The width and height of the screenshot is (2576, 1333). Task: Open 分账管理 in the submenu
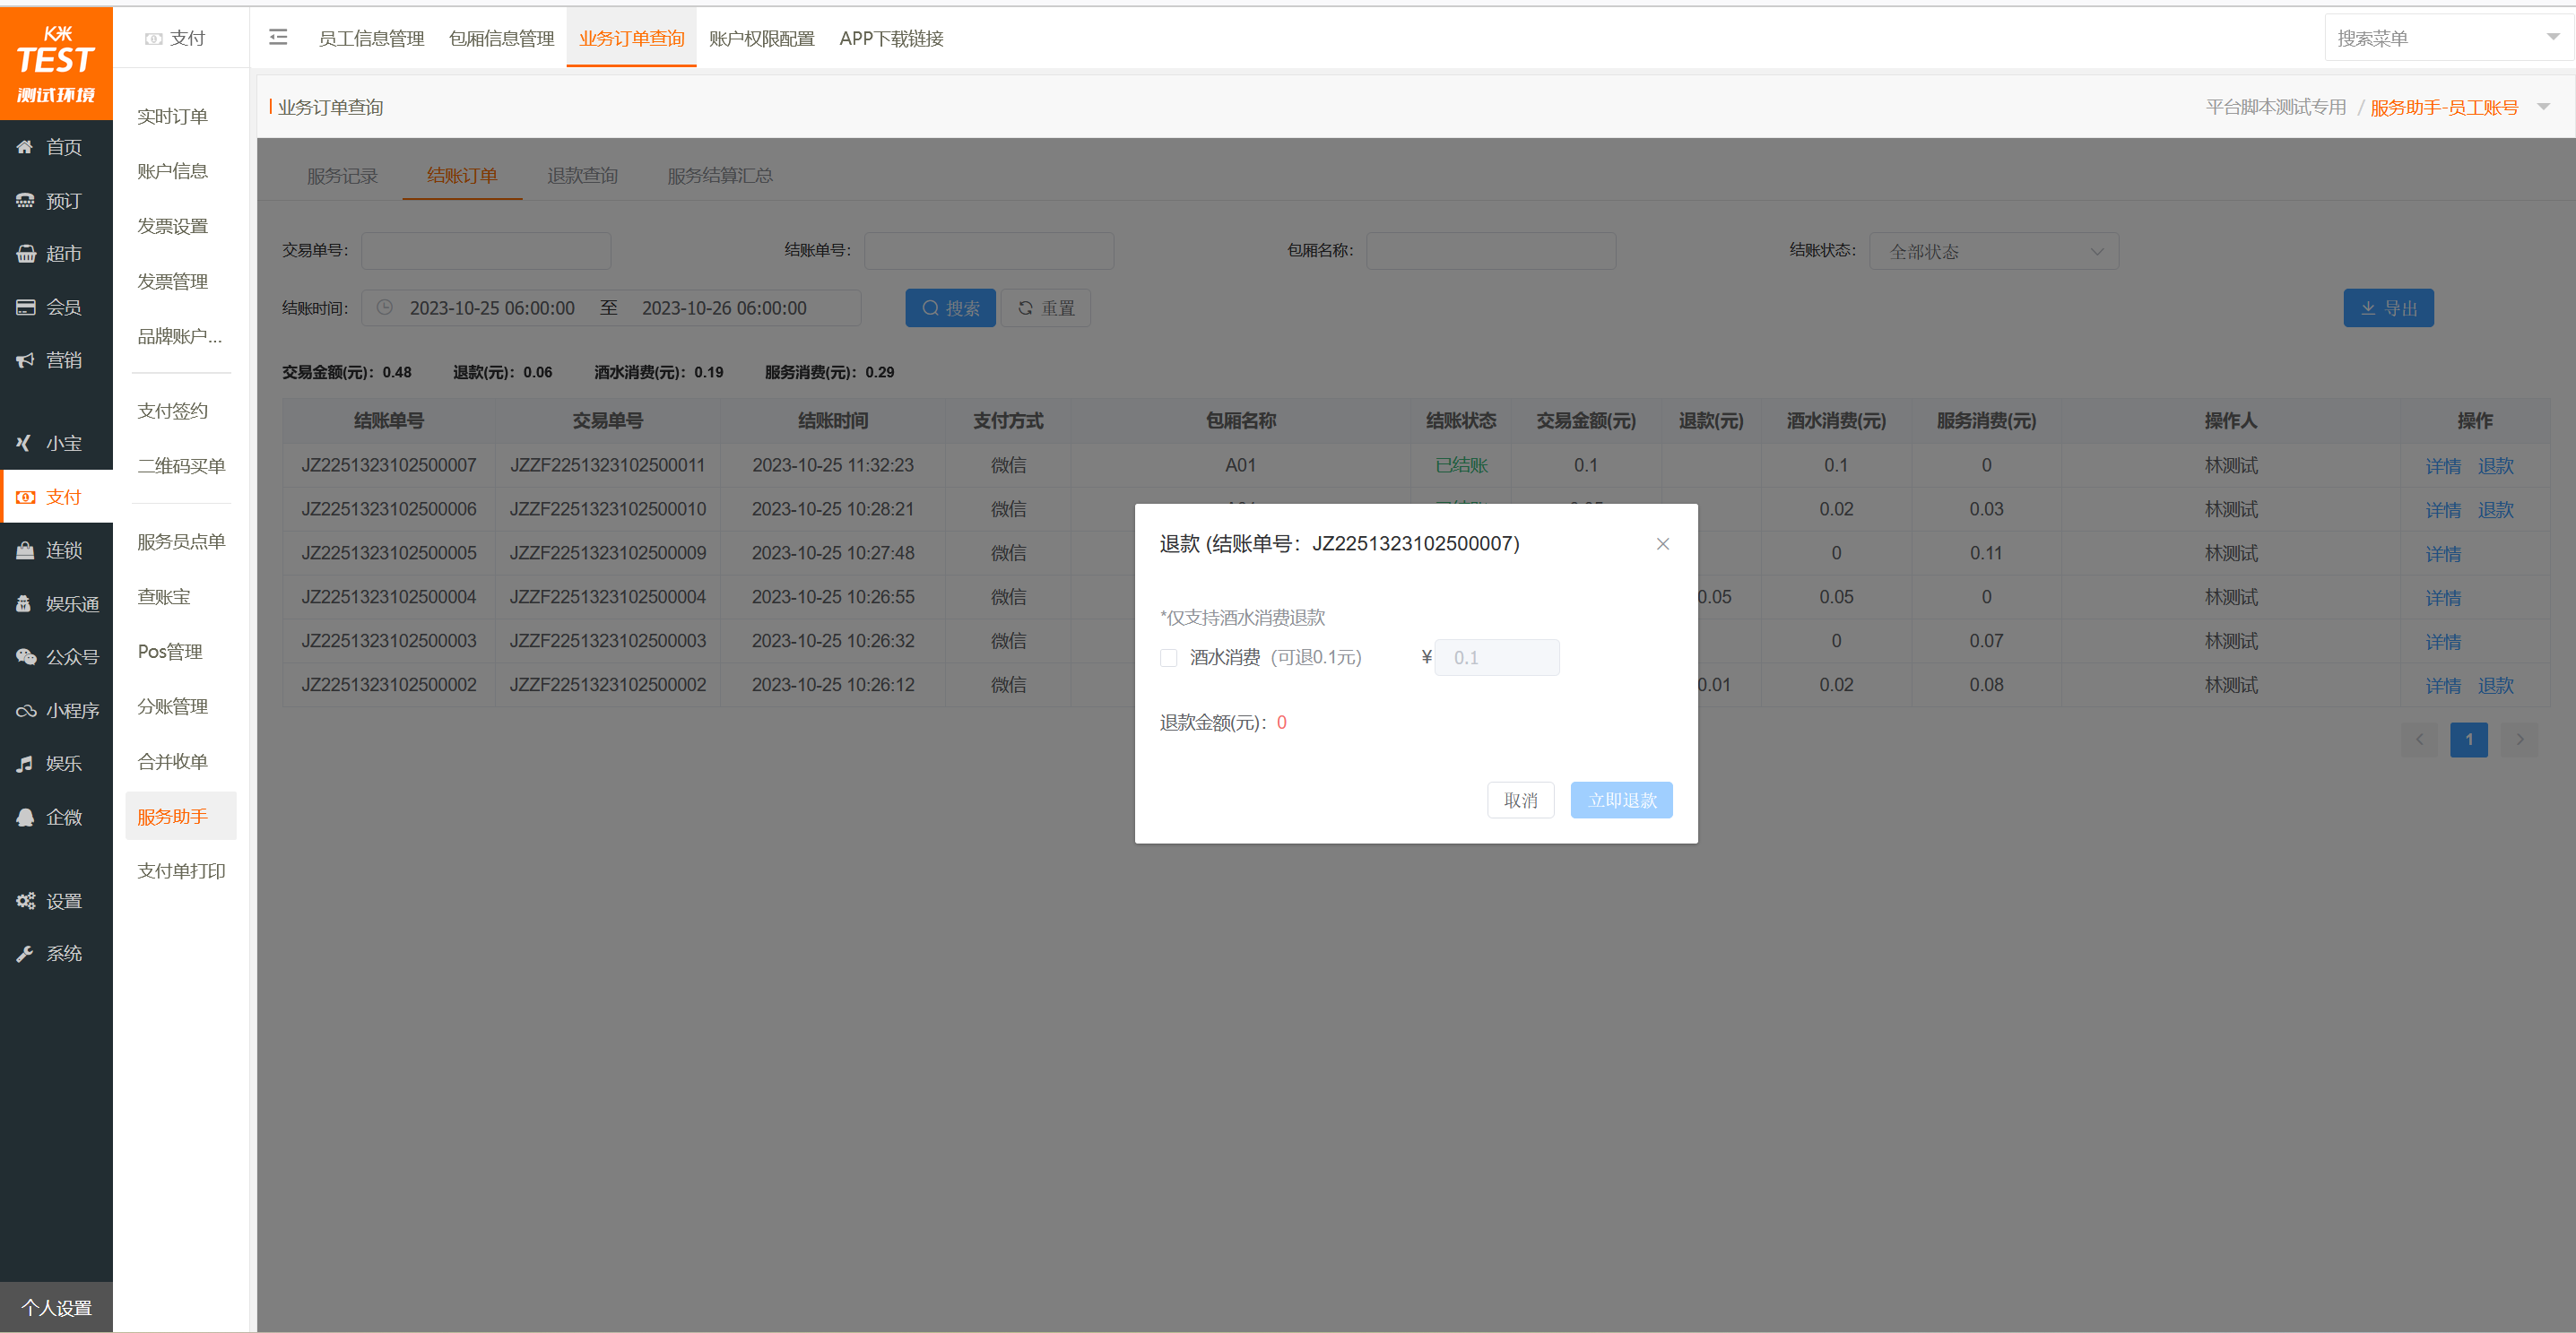(x=172, y=707)
